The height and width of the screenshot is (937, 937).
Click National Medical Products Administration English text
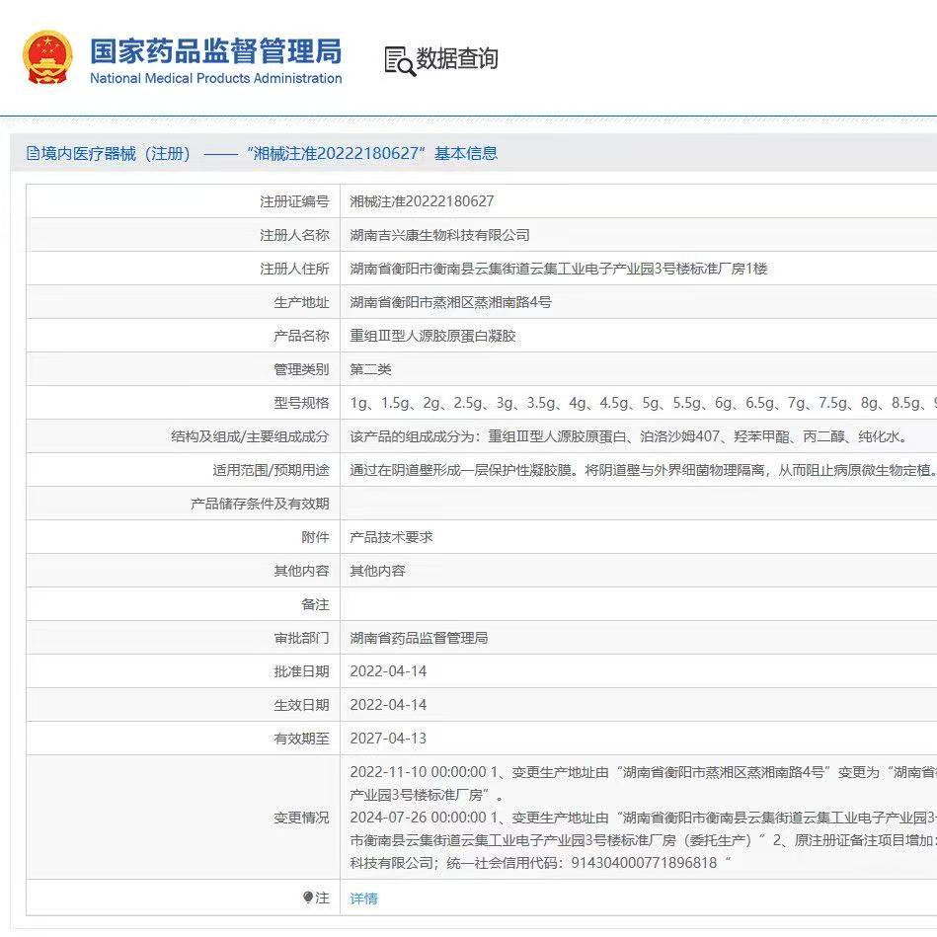pyautogui.click(x=215, y=78)
